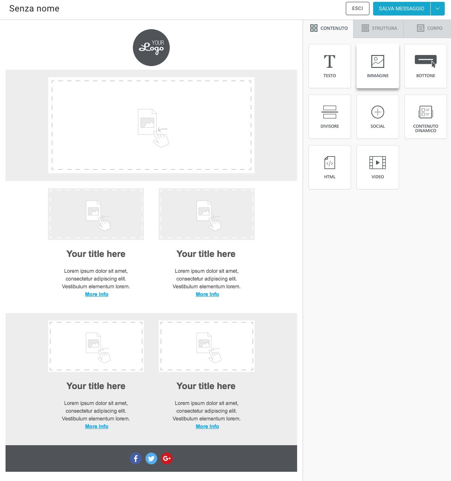The height and width of the screenshot is (481, 451).
Task: Select the Divisore content block
Action: [330, 117]
